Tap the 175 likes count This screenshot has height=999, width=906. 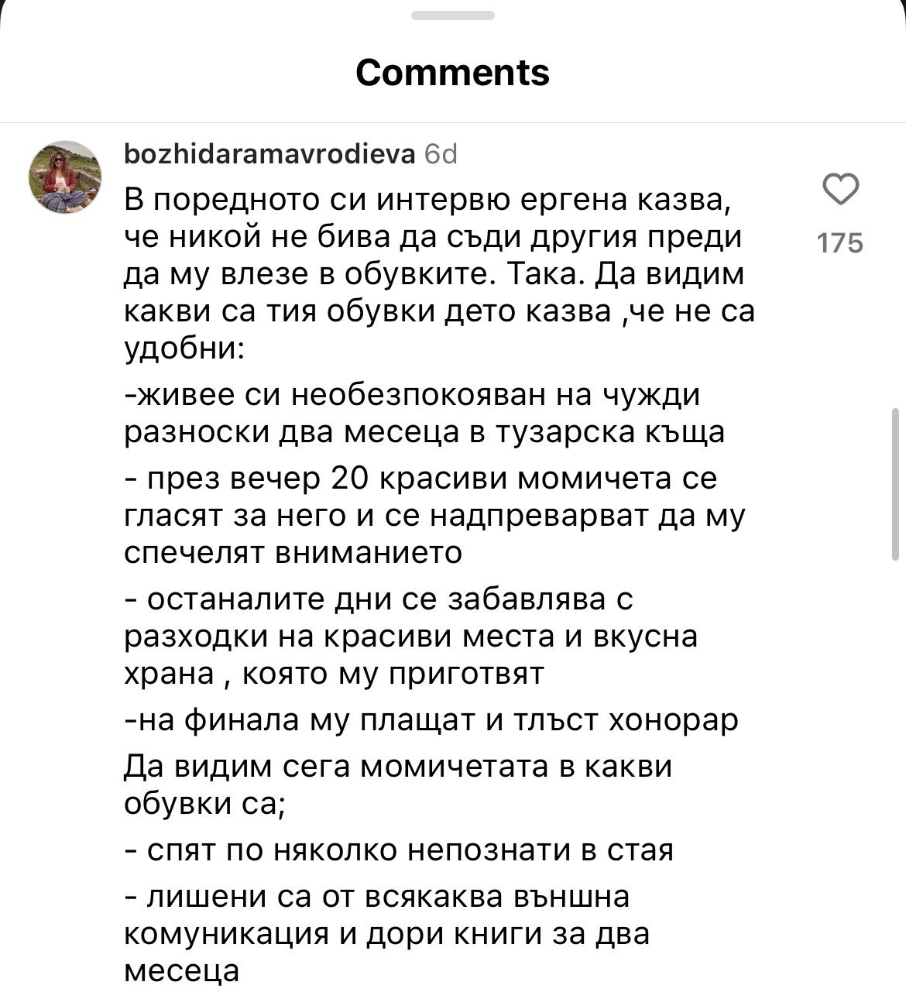click(840, 243)
